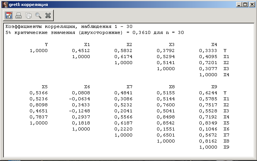Click the column header X4
Screen dimensions: 257x161
pos(214,44)
